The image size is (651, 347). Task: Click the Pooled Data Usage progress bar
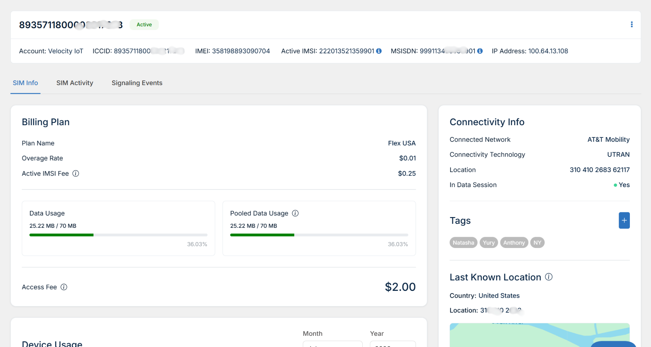(319, 235)
